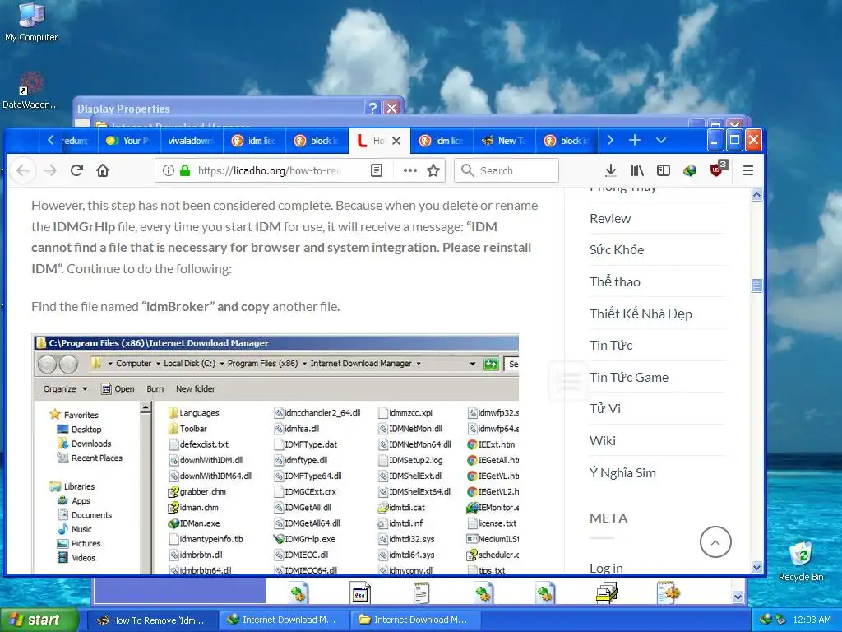The height and width of the screenshot is (632, 842).
Task: Open the Tử Vi category link
Action: point(604,409)
